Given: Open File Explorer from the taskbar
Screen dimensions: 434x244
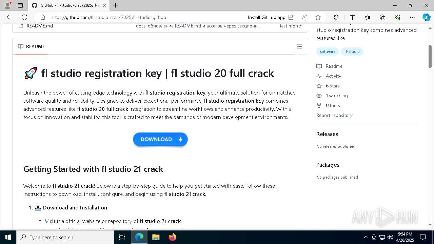Looking at the screenshot, I should (x=156, y=237).
